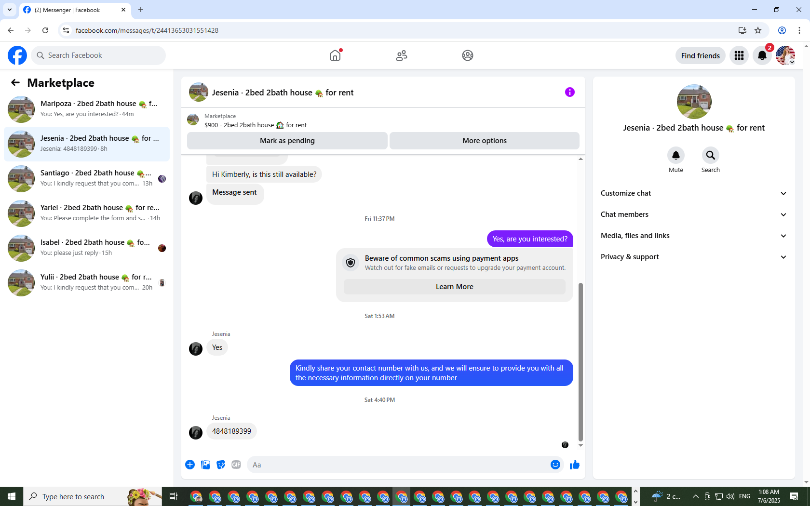The width and height of the screenshot is (810, 506).
Task: Open conversation information purple icon
Action: tap(570, 92)
